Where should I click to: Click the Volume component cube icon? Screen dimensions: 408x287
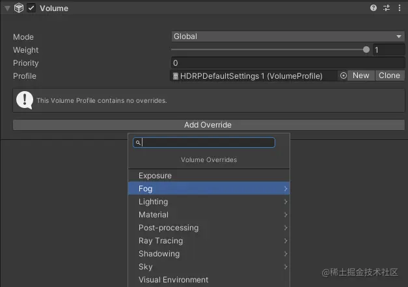pos(19,8)
